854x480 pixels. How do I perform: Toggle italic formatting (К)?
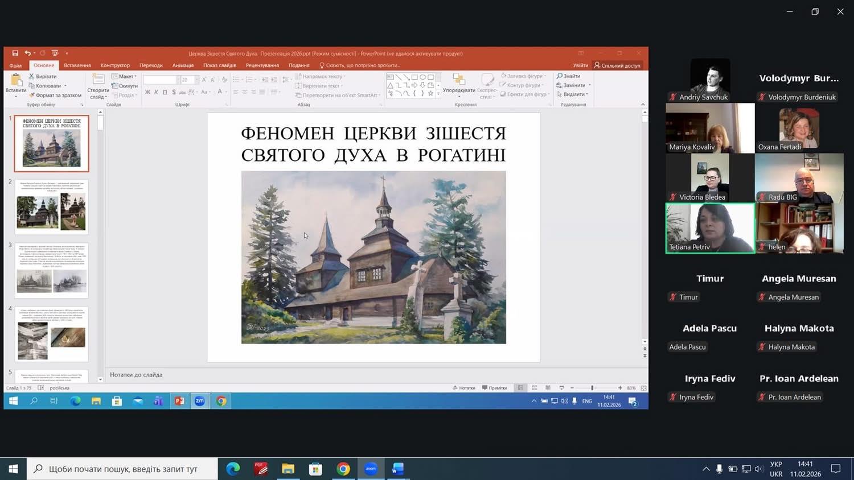(157, 92)
